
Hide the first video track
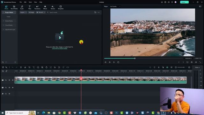click(13, 80)
